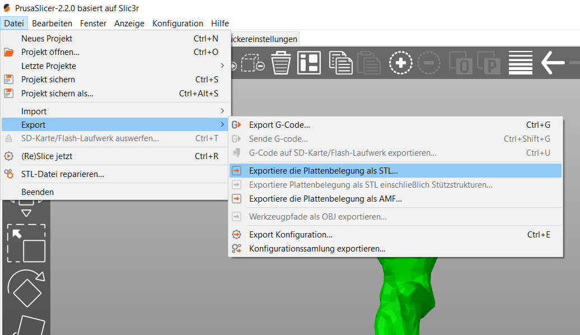Screen dimensions: 580x335
Task: Click the arrow icon beside Plattenbelegung als STL
Action: (x=236, y=171)
